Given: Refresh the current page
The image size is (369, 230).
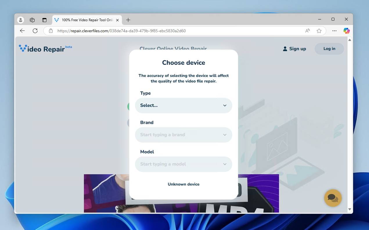Looking at the screenshot, I should (35, 31).
